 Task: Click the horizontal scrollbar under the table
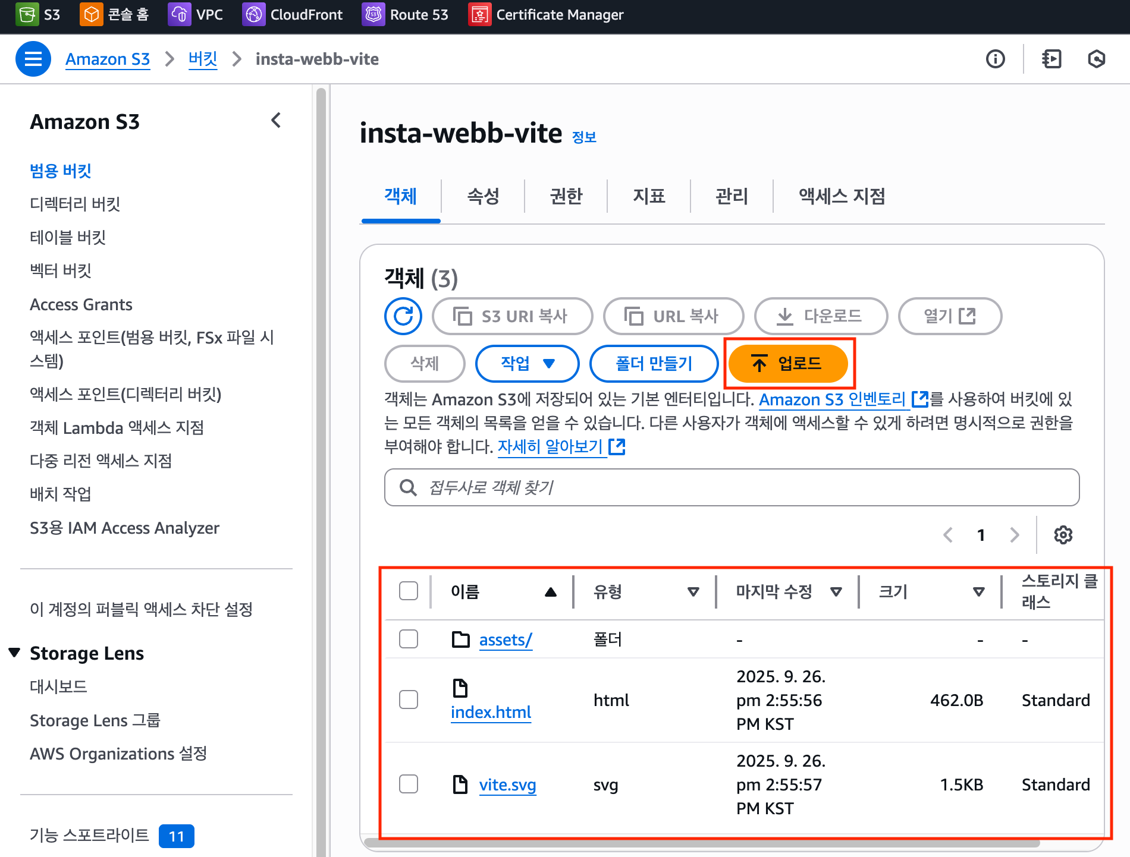pos(702,843)
